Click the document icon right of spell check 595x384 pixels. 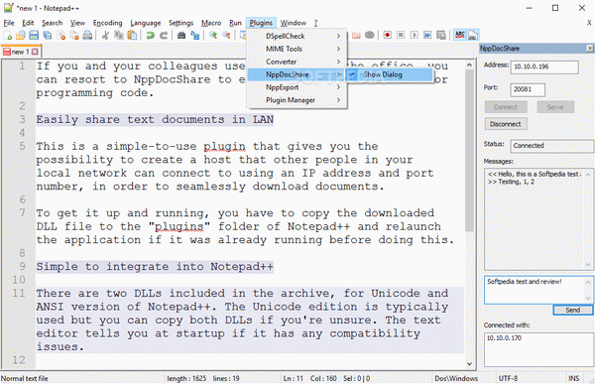[x=473, y=35]
